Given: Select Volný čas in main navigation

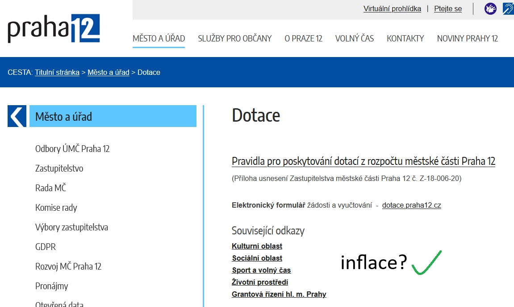Looking at the screenshot, I should coord(354,38).
